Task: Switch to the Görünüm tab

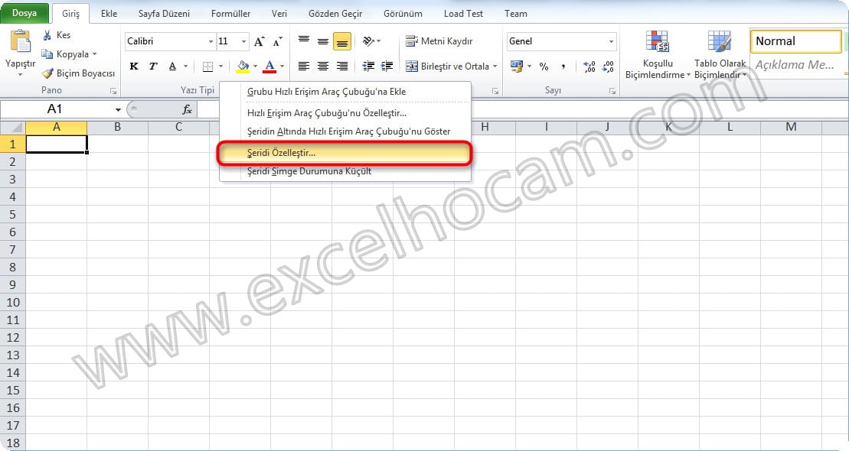Action: [x=403, y=14]
